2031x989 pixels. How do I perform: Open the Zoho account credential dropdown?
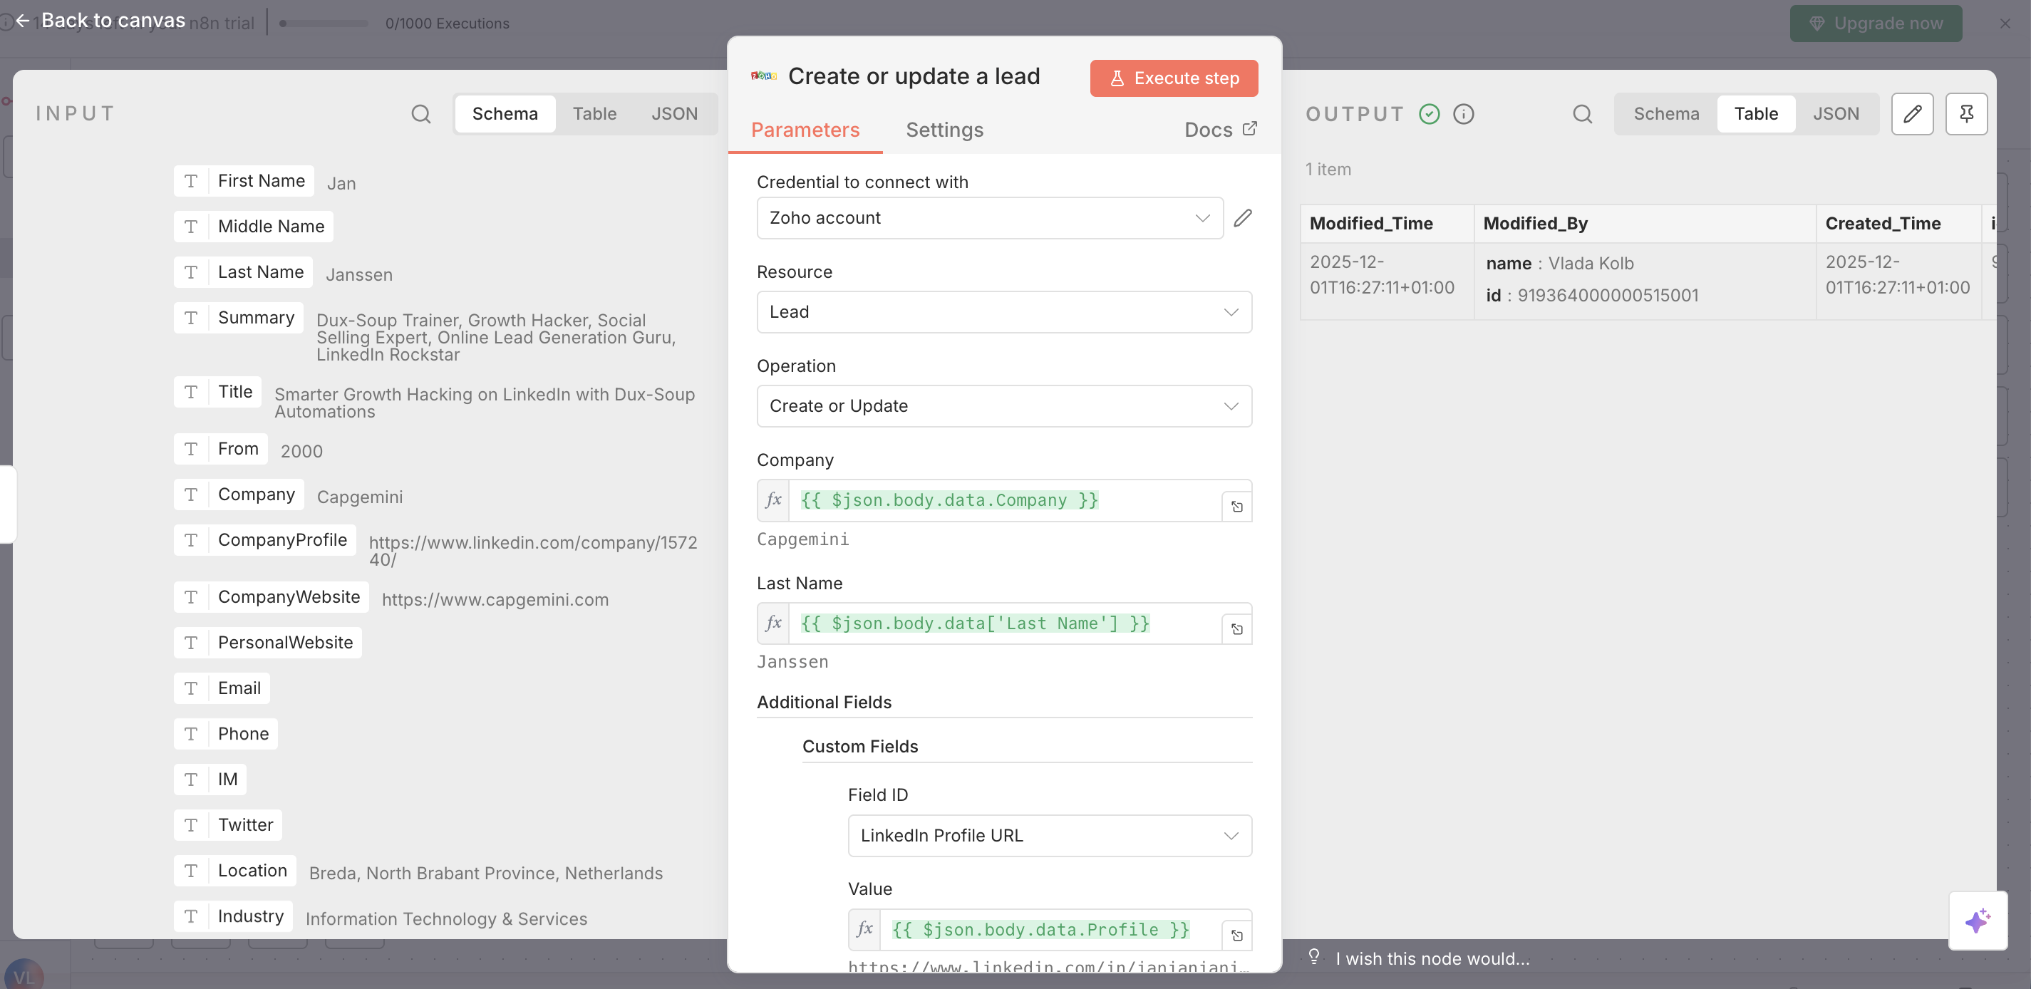[988, 218]
